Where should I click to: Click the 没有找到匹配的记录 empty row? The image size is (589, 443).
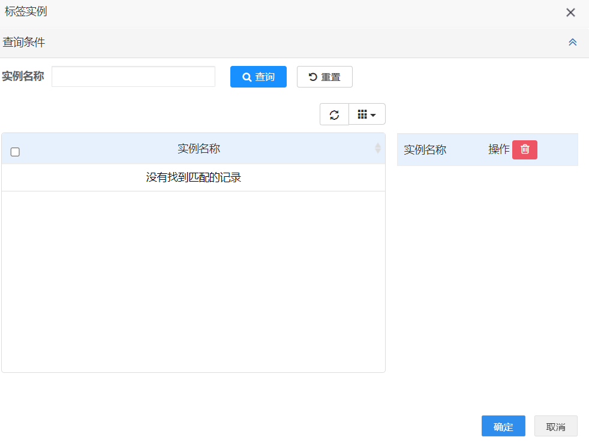[193, 178]
